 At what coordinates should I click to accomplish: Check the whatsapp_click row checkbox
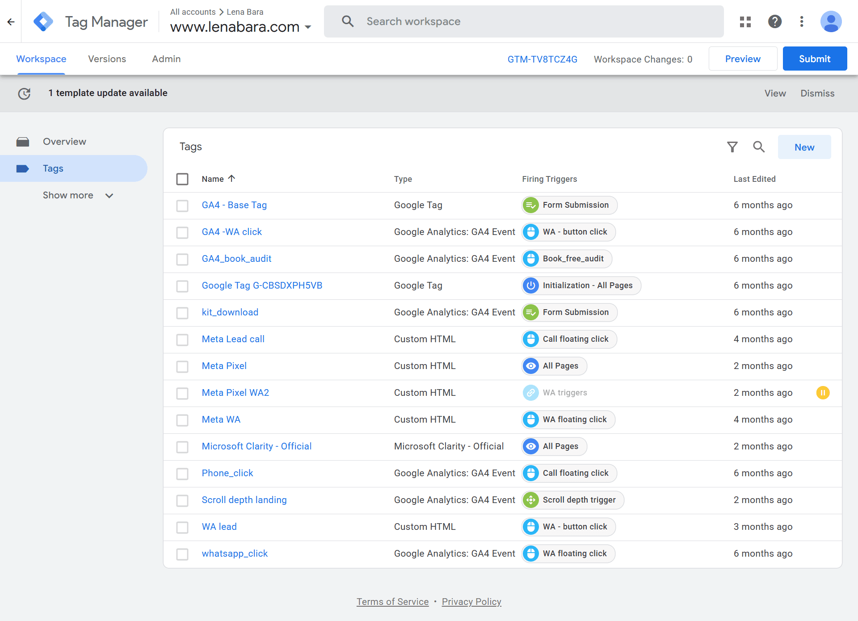pyautogui.click(x=182, y=554)
